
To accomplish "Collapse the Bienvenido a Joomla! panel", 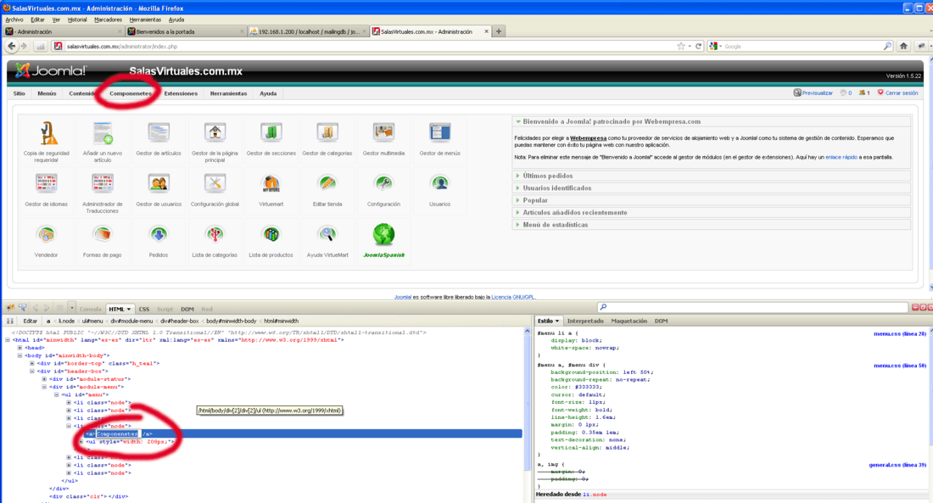I will coord(711,121).
